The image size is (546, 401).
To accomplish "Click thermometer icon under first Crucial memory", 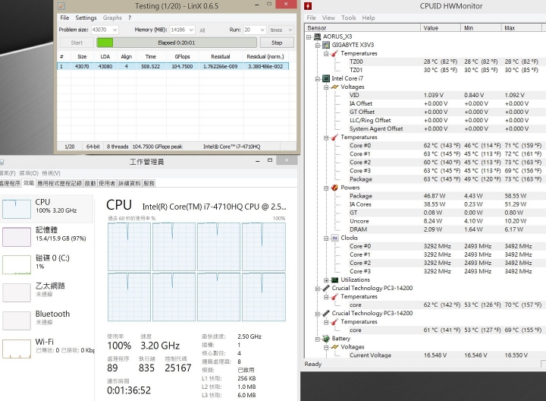I will (334, 297).
